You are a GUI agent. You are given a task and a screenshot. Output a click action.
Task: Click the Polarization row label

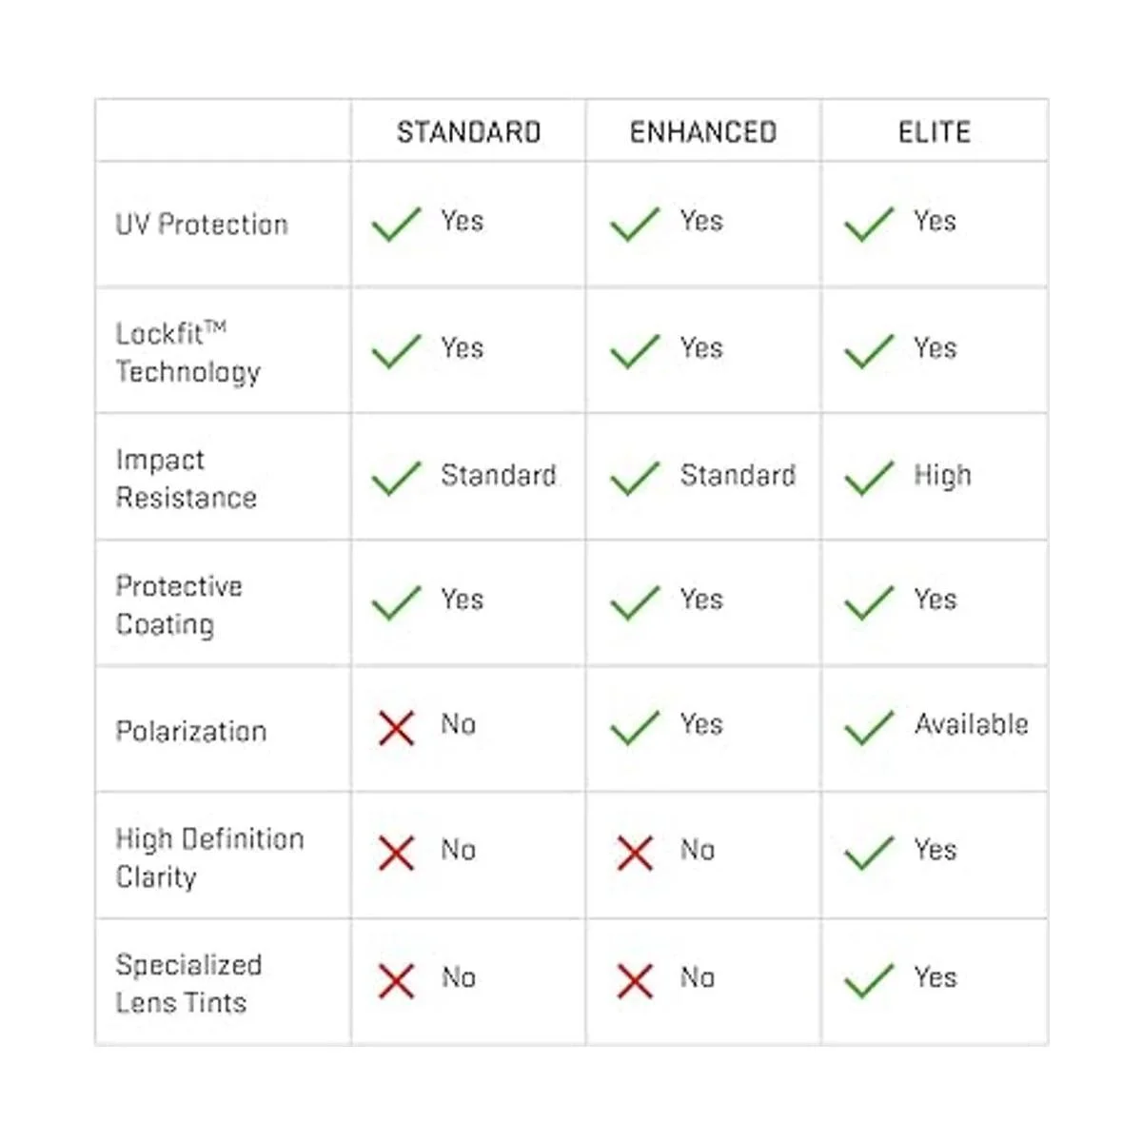click(191, 731)
